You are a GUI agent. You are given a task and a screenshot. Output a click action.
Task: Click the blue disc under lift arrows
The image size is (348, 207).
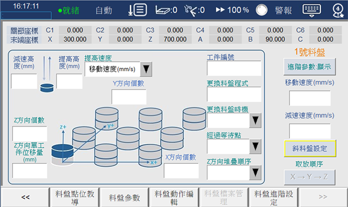pyautogui.click(x=47, y=88)
